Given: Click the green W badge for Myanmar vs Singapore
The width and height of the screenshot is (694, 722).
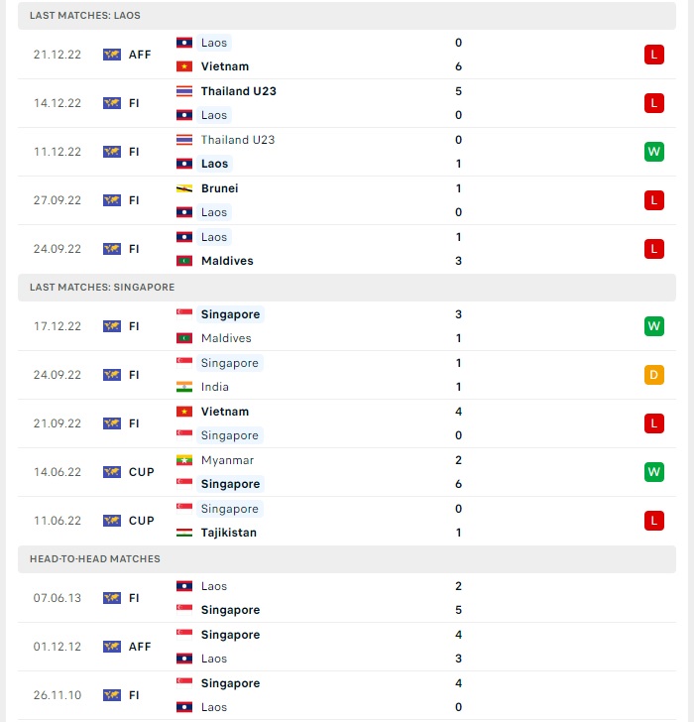Looking at the screenshot, I should coord(654,472).
